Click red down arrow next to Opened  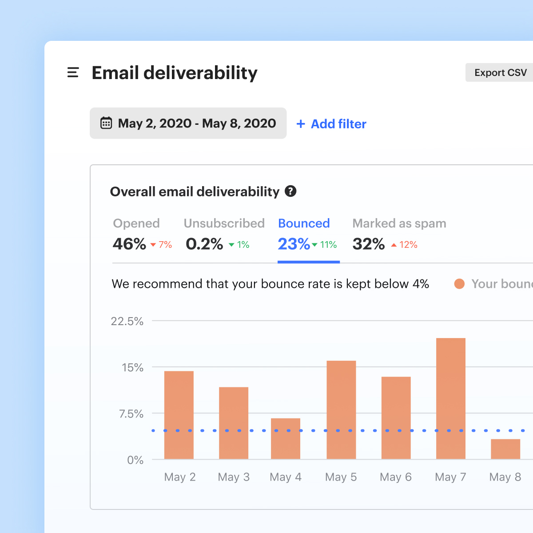pyautogui.click(x=153, y=245)
